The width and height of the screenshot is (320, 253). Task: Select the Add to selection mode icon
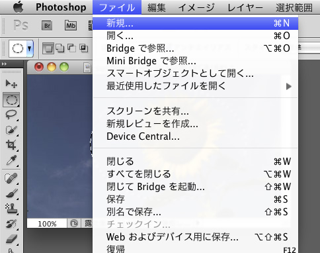(x=60, y=48)
